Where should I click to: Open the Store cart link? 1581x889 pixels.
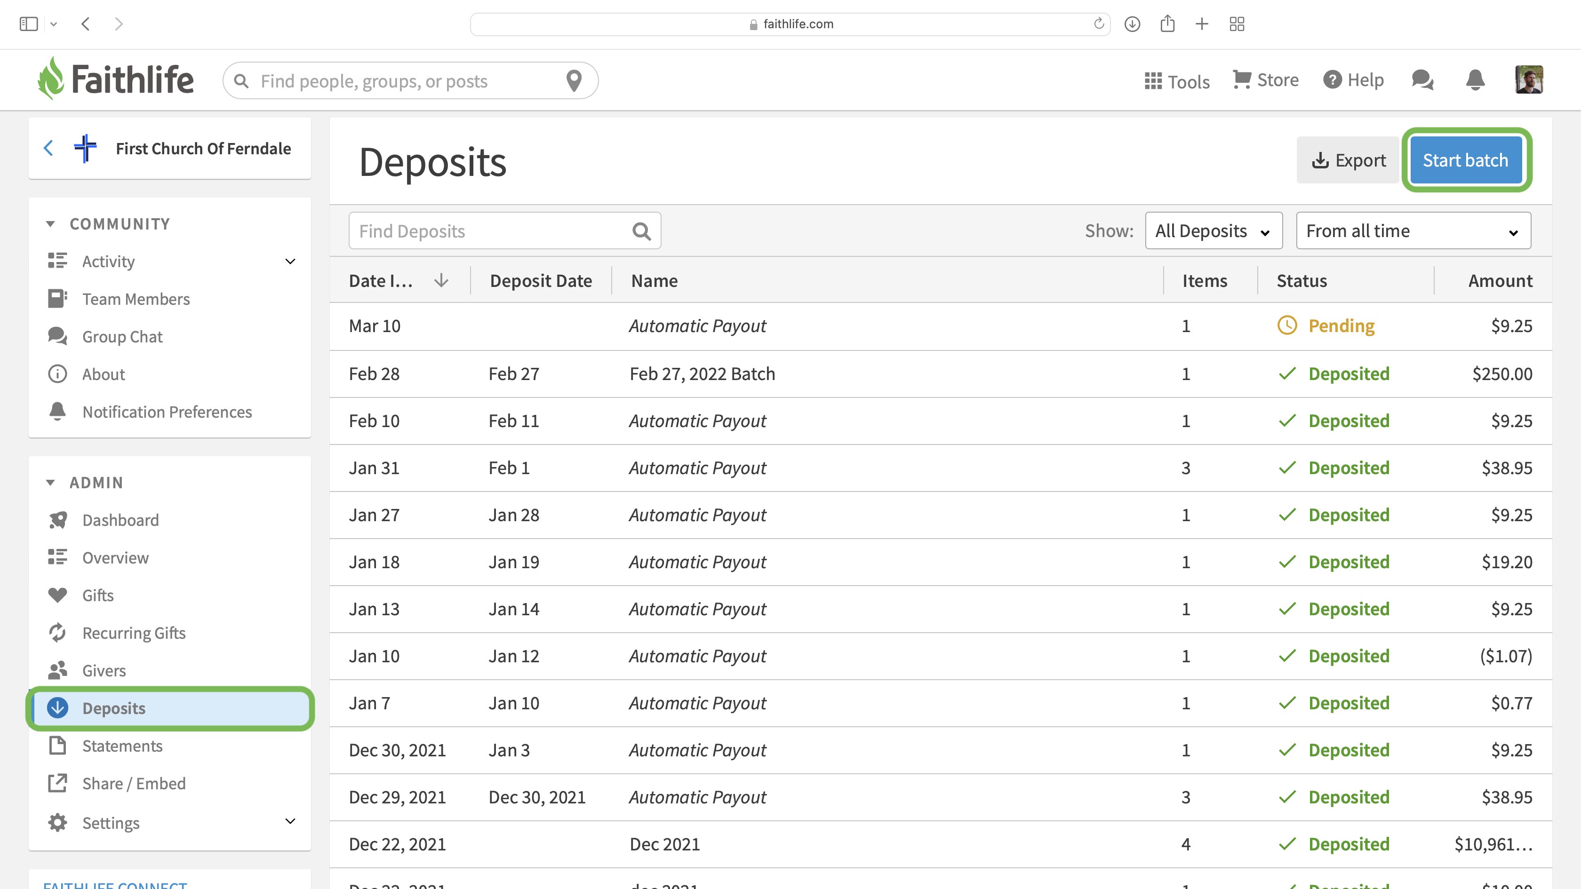click(x=1266, y=80)
